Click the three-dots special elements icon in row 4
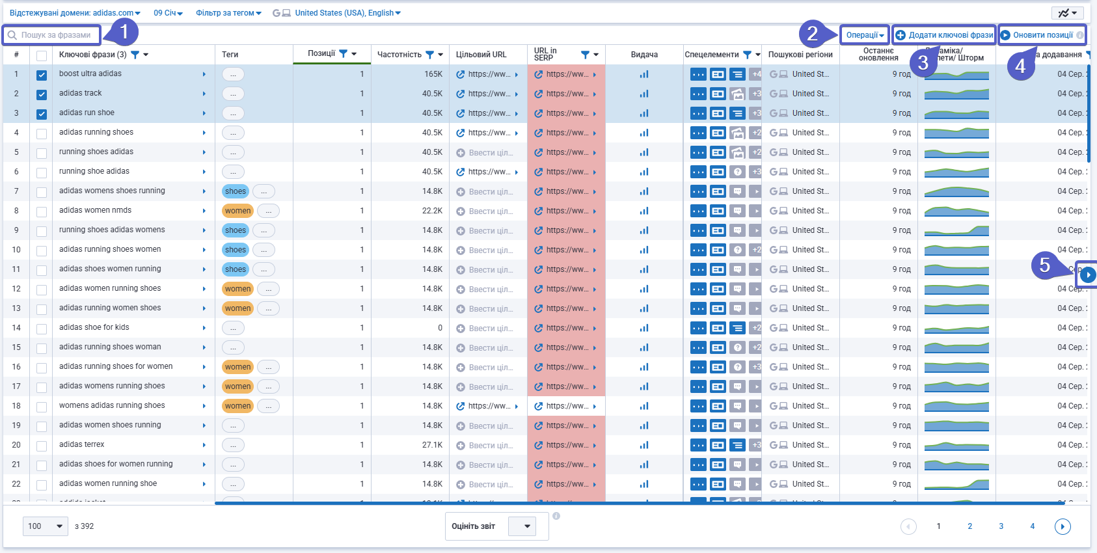This screenshot has height=553, width=1097. click(x=697, y=133)
